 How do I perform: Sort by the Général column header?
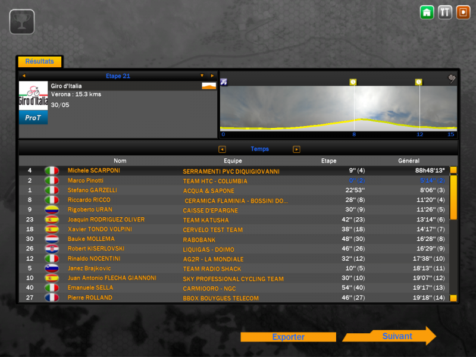pyautogui.click(x=409, y=161)
